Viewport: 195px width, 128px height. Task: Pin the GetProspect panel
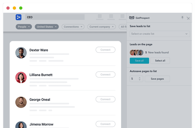182,18
